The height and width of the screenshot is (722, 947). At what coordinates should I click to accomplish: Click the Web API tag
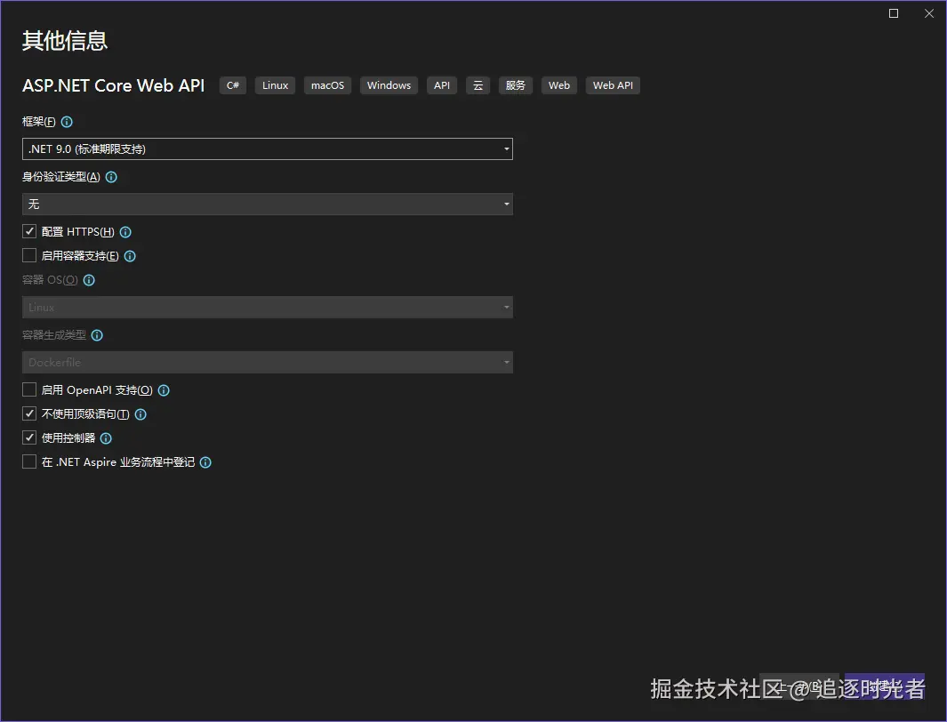tap(613, 85)
